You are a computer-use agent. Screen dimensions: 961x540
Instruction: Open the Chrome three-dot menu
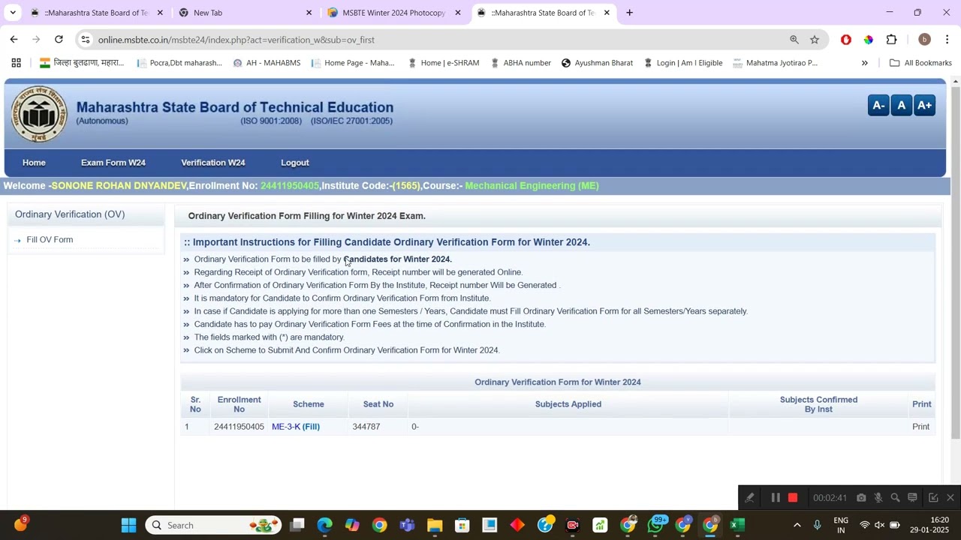(947, 40)
